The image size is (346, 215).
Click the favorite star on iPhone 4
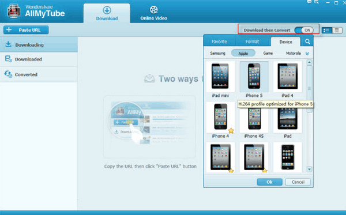[x=231, y=131]
